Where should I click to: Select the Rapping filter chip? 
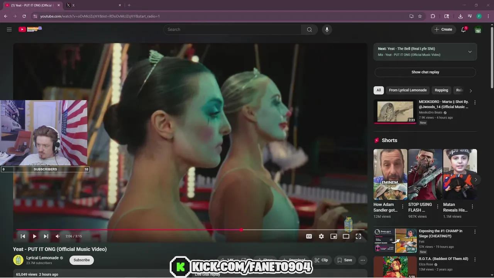441,90
